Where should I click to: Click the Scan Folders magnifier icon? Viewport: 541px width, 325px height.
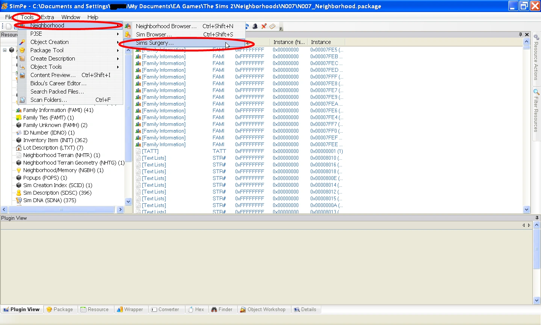coord(22,100)
